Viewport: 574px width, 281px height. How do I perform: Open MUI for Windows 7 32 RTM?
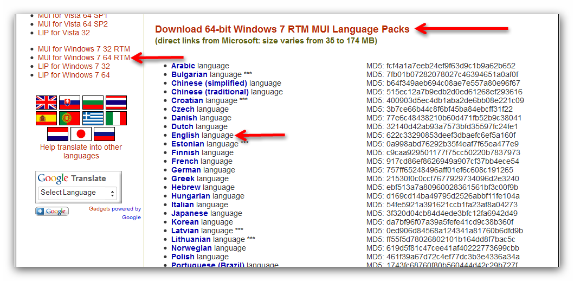[84, 49]
